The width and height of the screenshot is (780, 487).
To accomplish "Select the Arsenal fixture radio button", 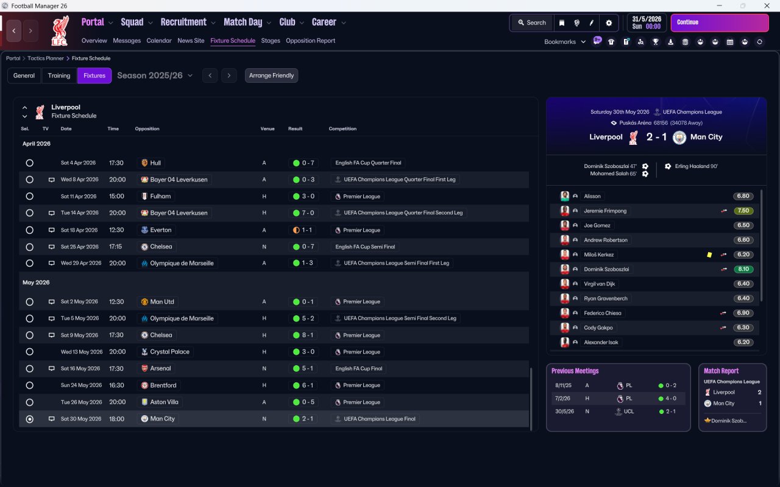I will (29, 369).
